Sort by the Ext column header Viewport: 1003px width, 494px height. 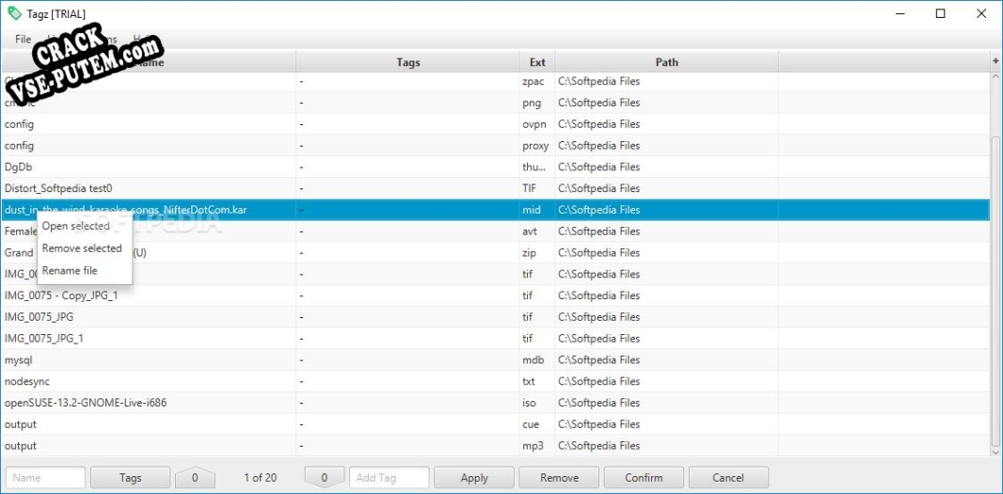[x=537, y=62]
